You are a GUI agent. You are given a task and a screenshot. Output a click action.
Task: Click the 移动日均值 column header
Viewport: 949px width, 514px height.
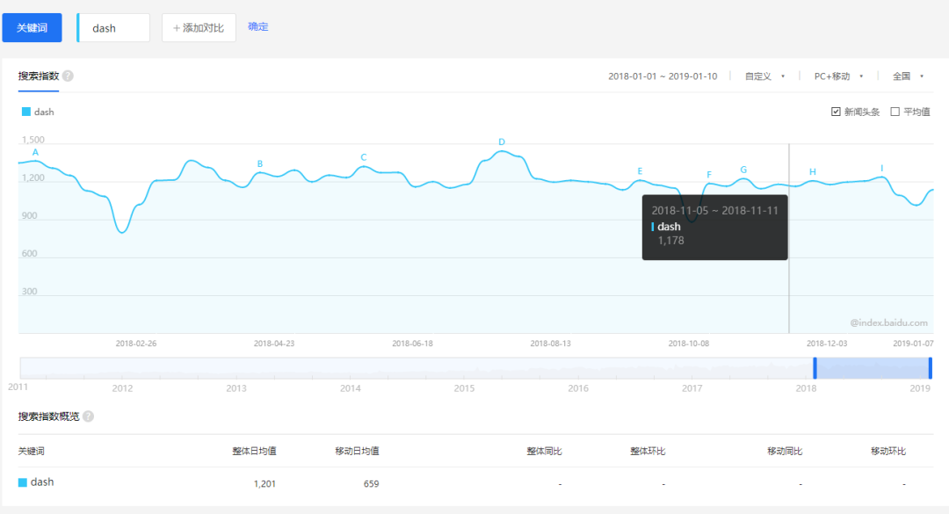click(x=357, y=451)
